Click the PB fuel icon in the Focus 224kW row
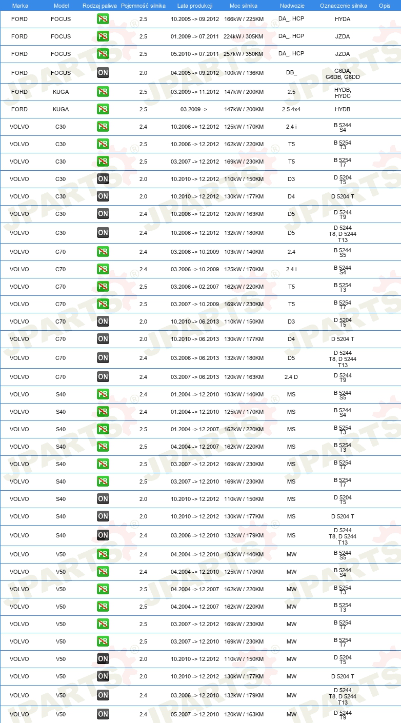Viewport: 401px width, 723px height. click(103, 36)
